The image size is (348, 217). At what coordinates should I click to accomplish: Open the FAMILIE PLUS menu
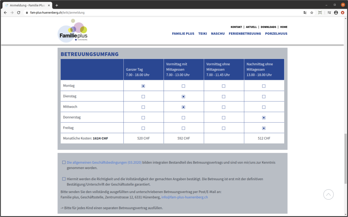183,34
